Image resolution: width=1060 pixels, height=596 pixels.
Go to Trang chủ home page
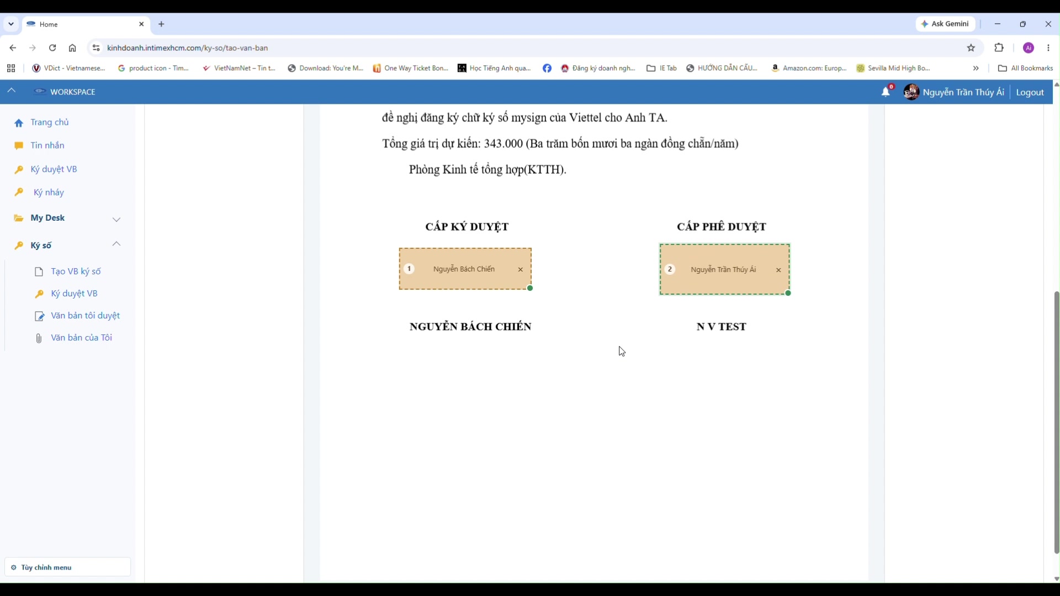tap(50, 123)
